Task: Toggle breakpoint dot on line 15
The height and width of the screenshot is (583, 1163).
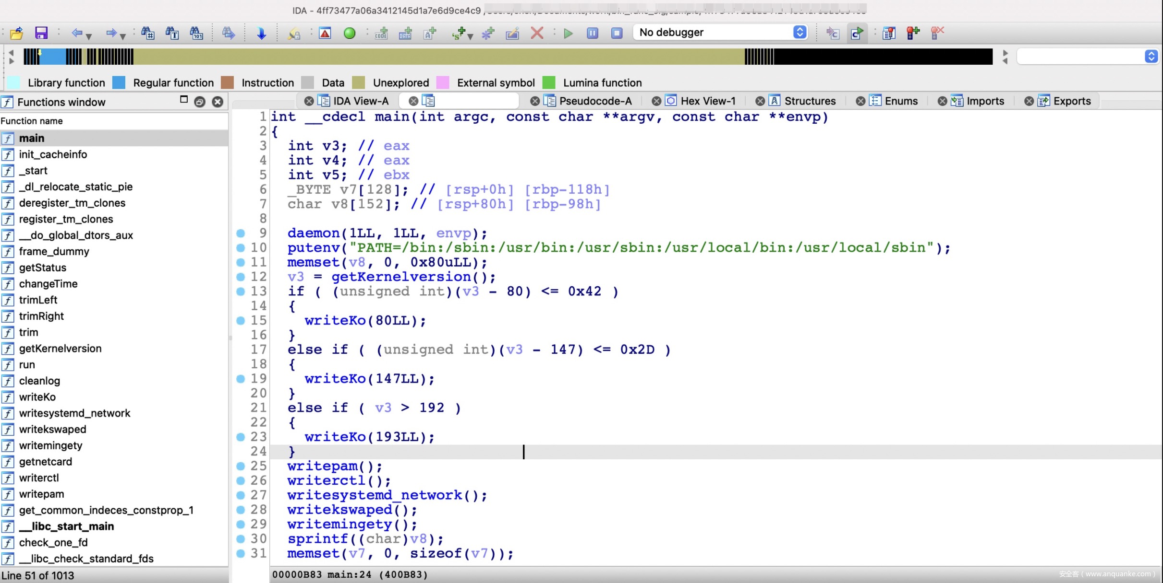Action: tap(241, 321)
